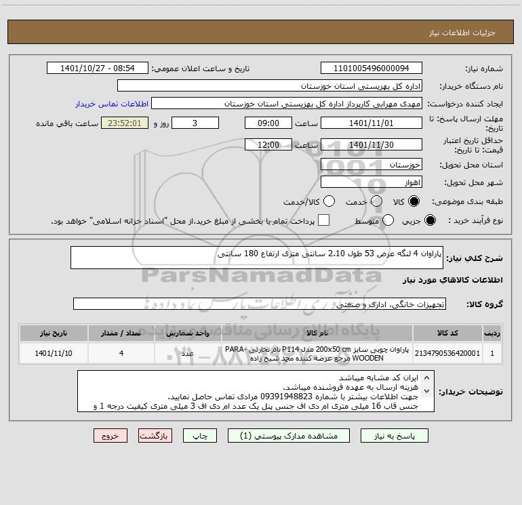Click the delivery province field خوزستان

(x=372, y=165)
